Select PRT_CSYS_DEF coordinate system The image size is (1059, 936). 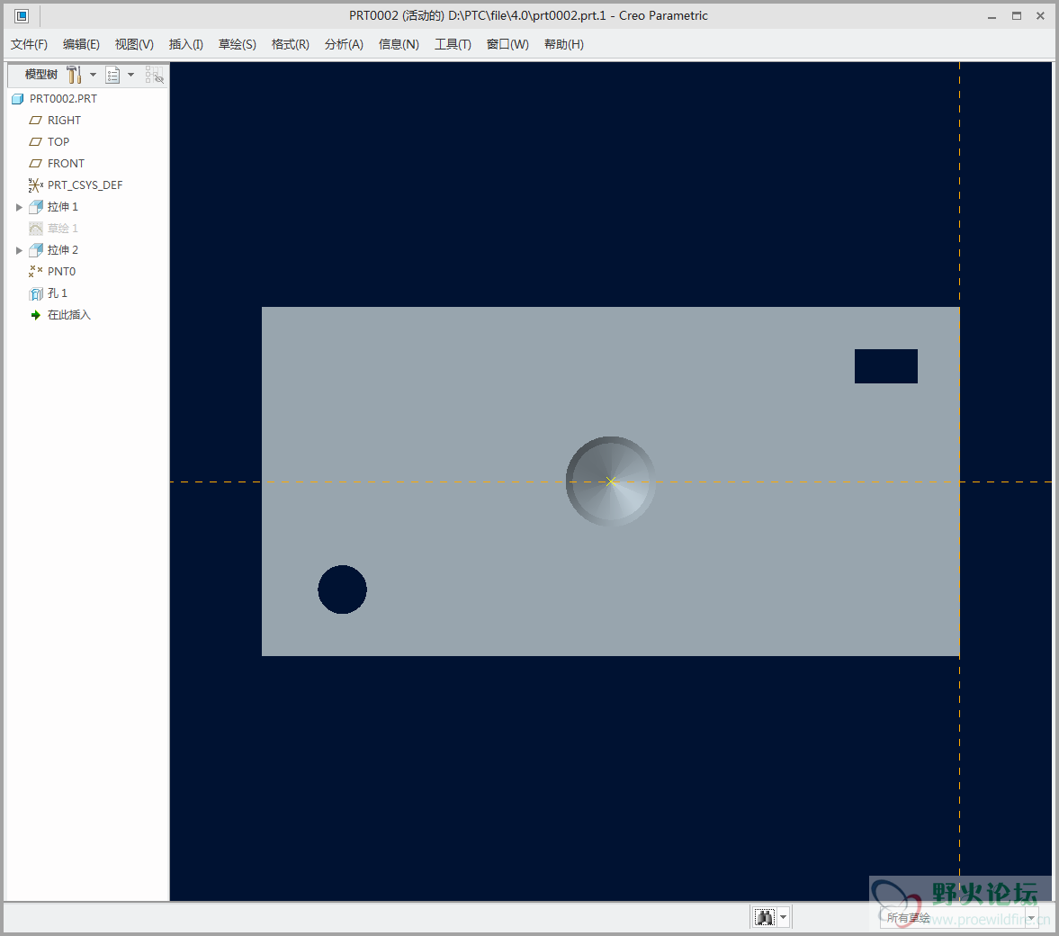(x=76, y=185)
